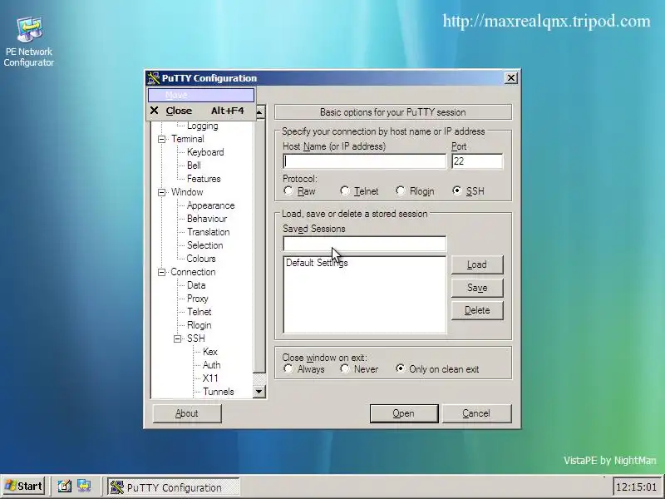This screenshot has width=665, height=499.
Task: Close the PuTTY Configuration window
Action: click(x=511, y=78)
